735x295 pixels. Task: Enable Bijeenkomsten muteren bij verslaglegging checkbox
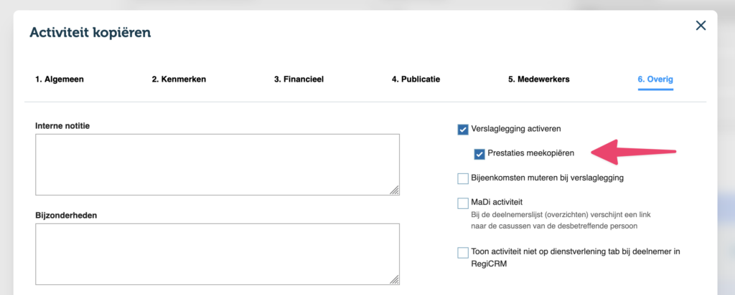(463, 178)
